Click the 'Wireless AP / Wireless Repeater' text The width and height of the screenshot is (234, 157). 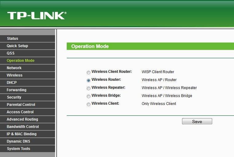coord(169,88)
